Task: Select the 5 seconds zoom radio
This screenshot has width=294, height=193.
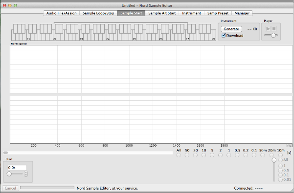Action: tap(212, 155)
